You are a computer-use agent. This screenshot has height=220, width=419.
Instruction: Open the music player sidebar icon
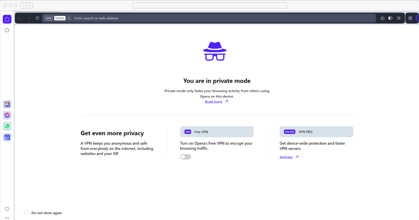point(7,137)
